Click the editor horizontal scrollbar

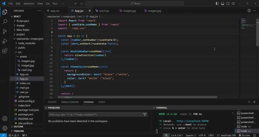[x=137, y=97]
